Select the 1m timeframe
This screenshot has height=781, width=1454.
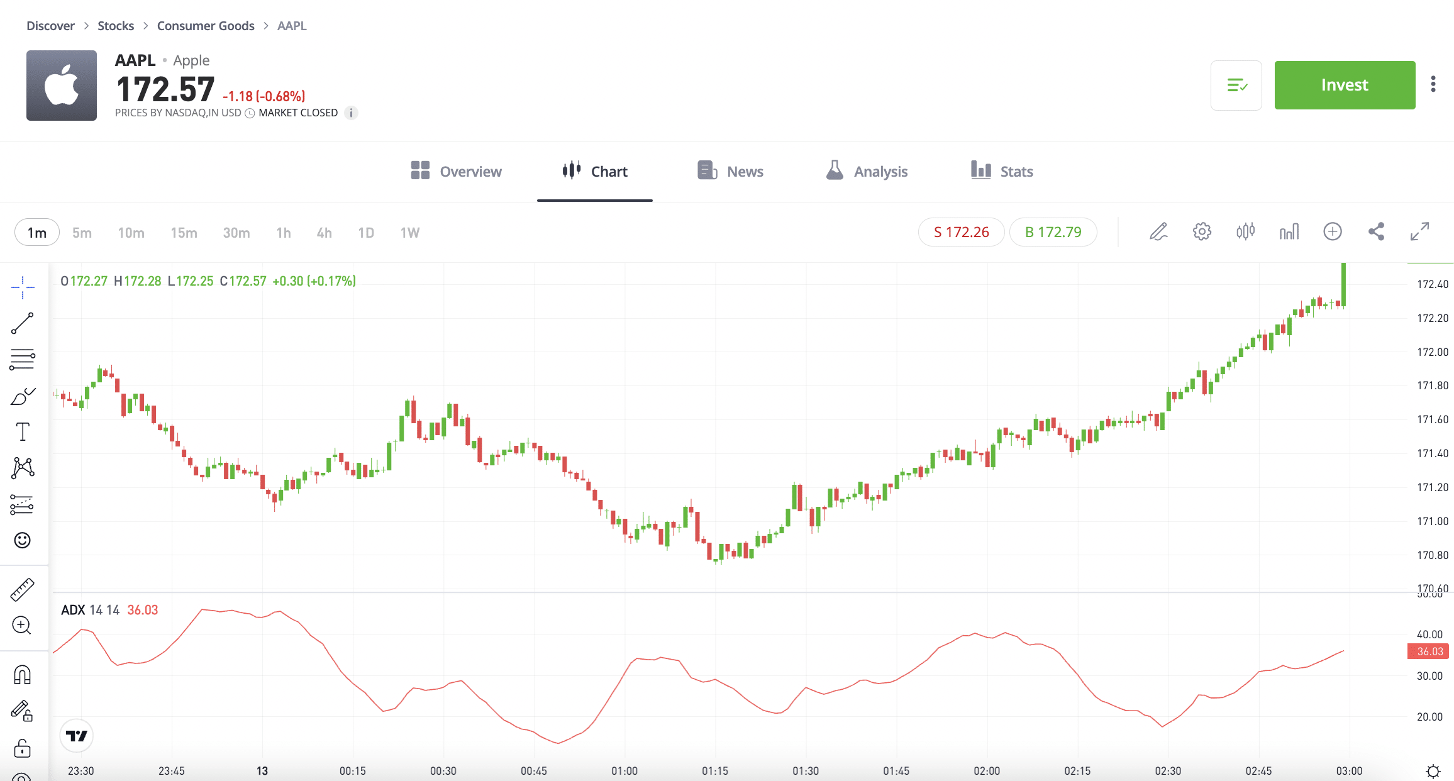coord(37,233)
